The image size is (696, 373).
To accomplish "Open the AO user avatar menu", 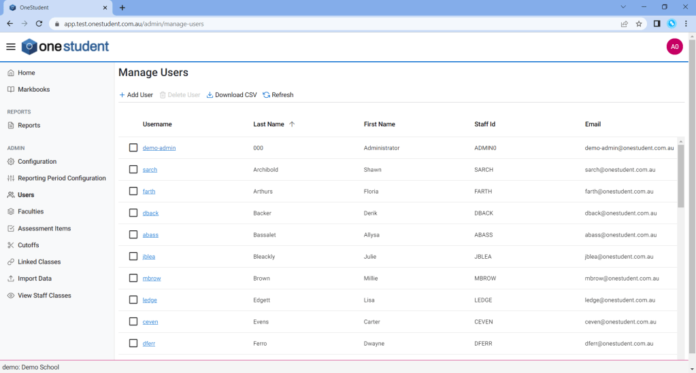I will [674, 47].
